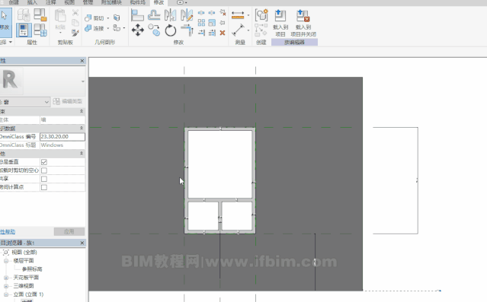Select the Offset tool
The image size is (487, 302).
[154, 15]
